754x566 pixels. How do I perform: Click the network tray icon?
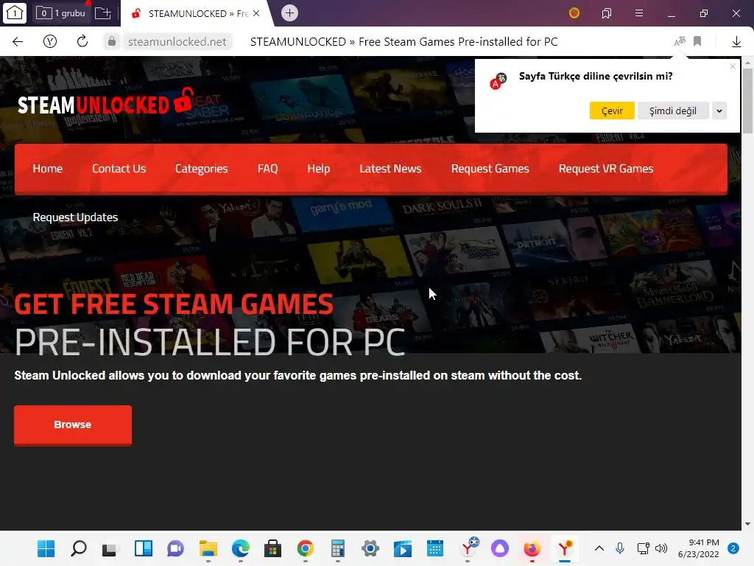coord(643,548)
